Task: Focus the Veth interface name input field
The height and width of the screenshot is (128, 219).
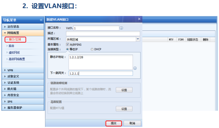Action: tap(96, 28)
